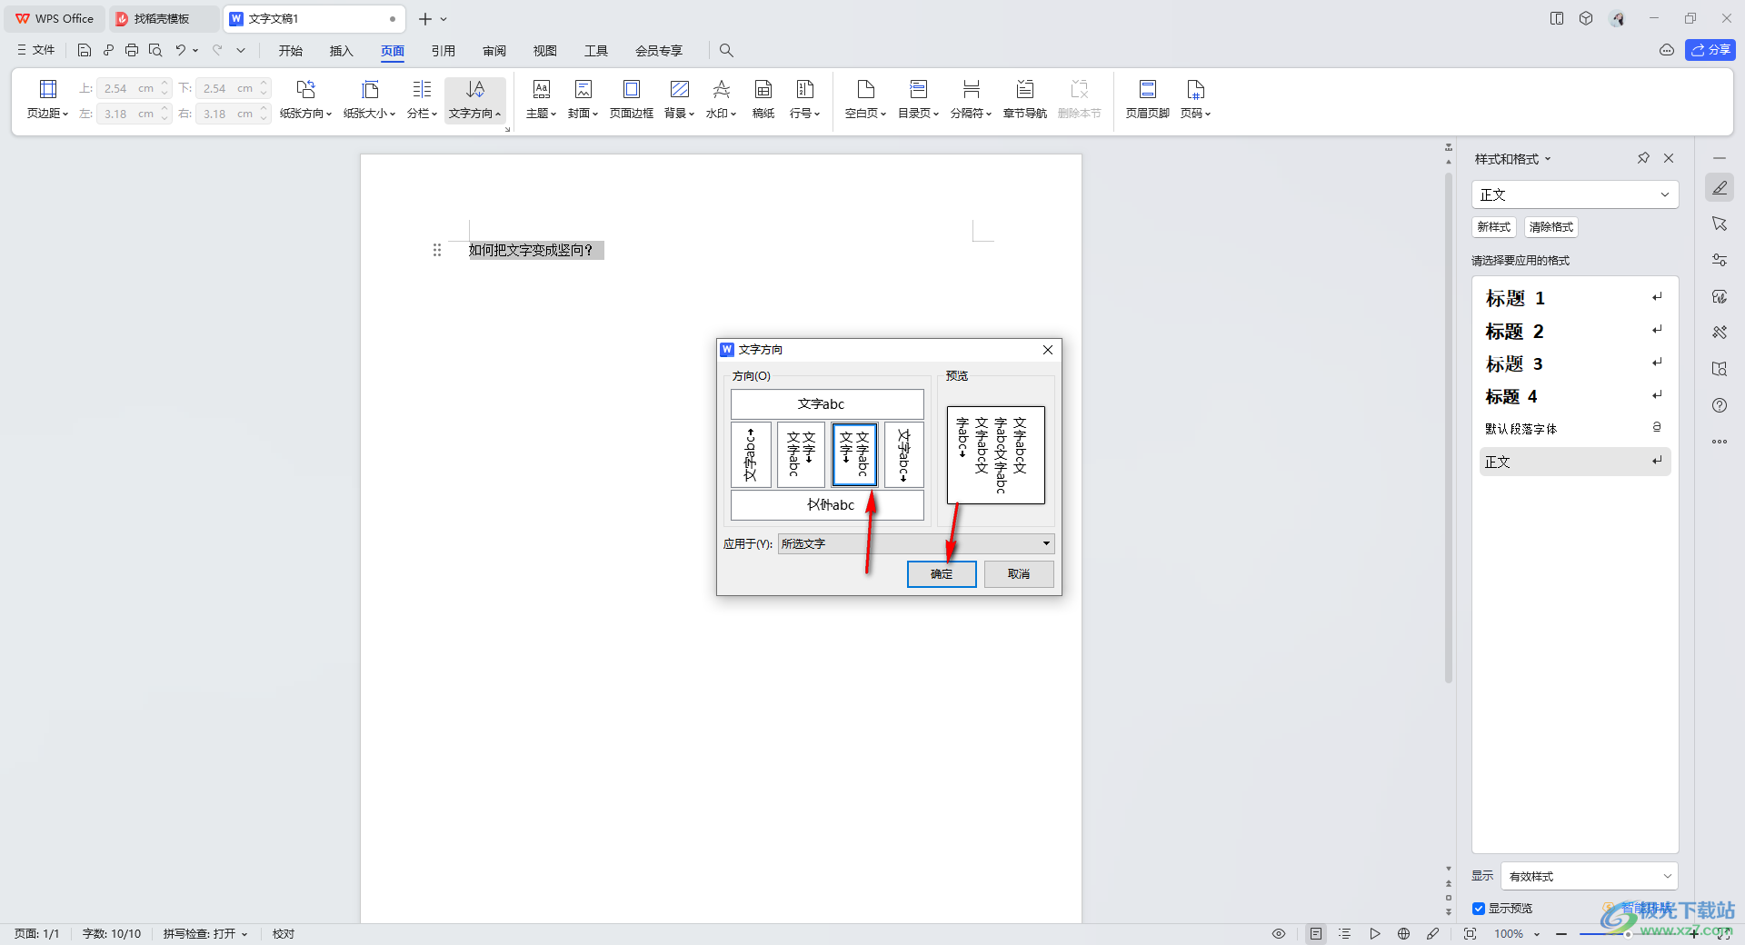
Task: Open the 行号 line number tool
Action: [x=804, y=99]
